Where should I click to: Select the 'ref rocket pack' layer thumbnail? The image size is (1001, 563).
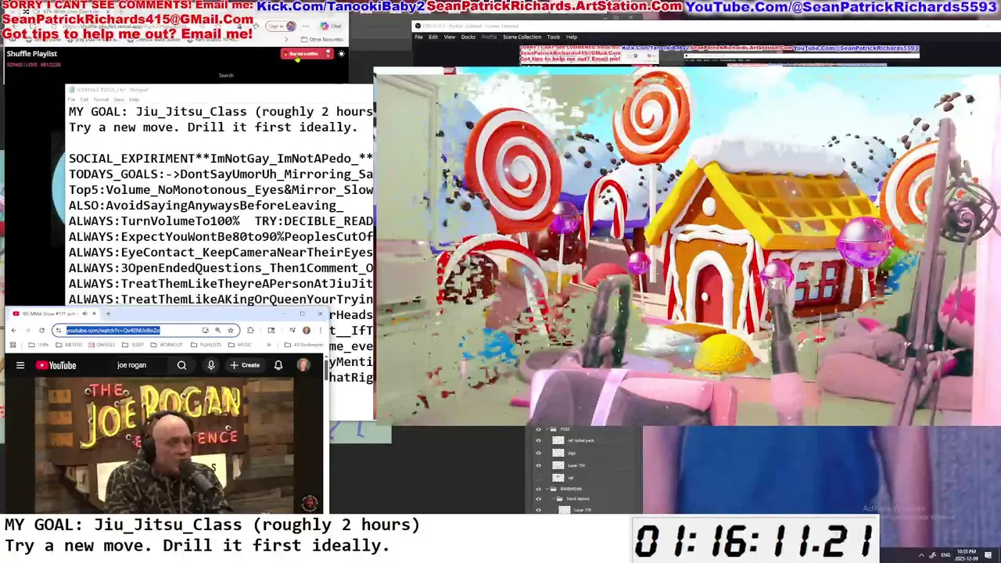point(558,440)
